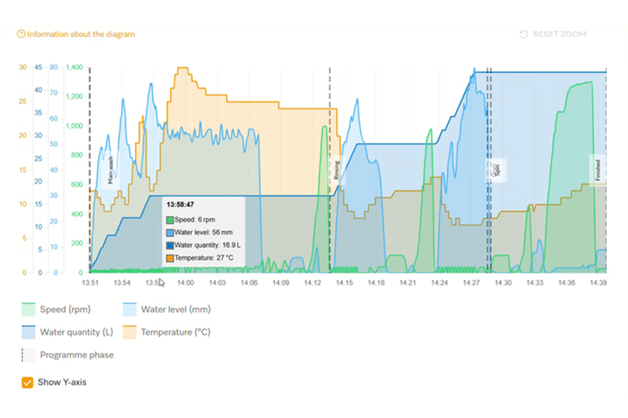Click the Finished phase marker label
The width and height of the screenshot is (628, 418).
click(x=598, y=169)
